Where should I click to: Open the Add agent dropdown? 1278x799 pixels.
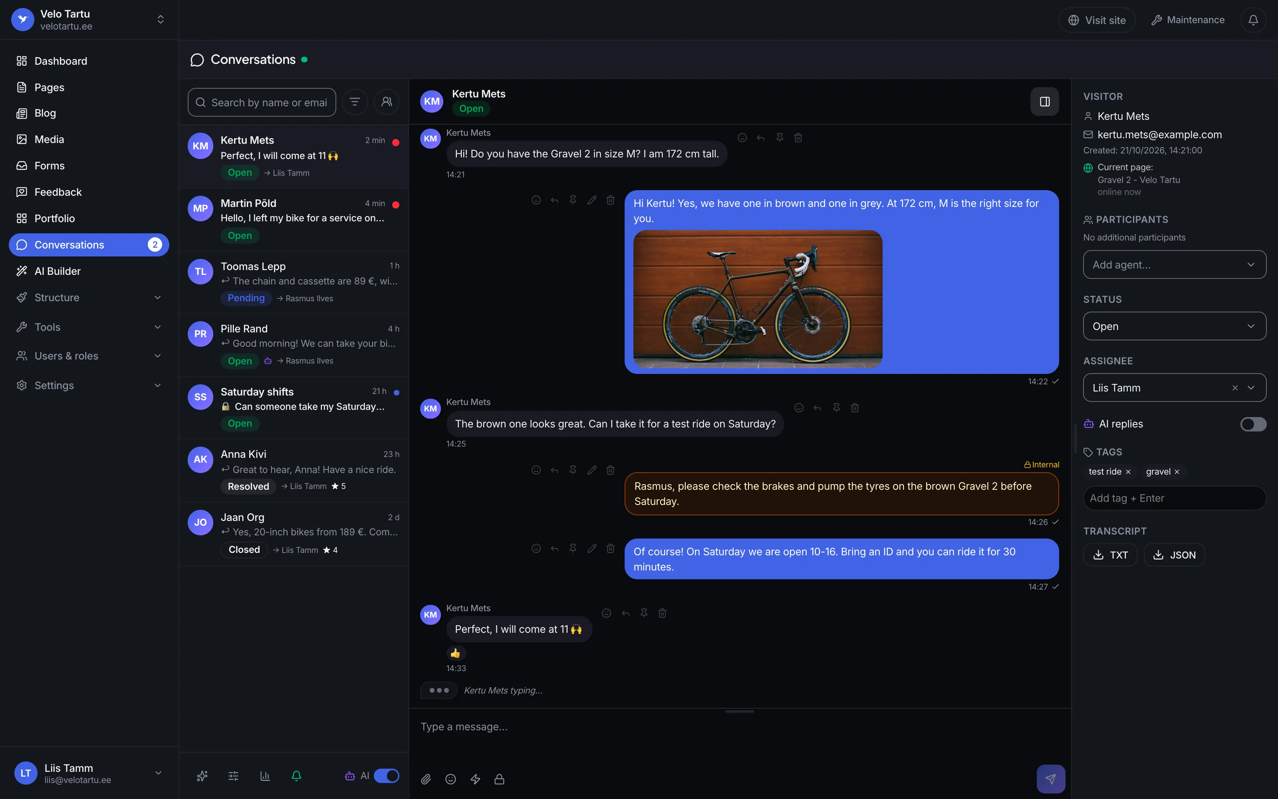point(1175,265)
